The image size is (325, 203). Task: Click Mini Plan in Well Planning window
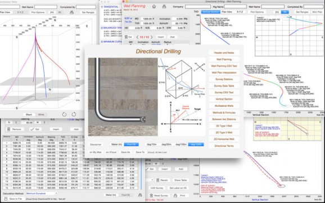tap(317, 12)
